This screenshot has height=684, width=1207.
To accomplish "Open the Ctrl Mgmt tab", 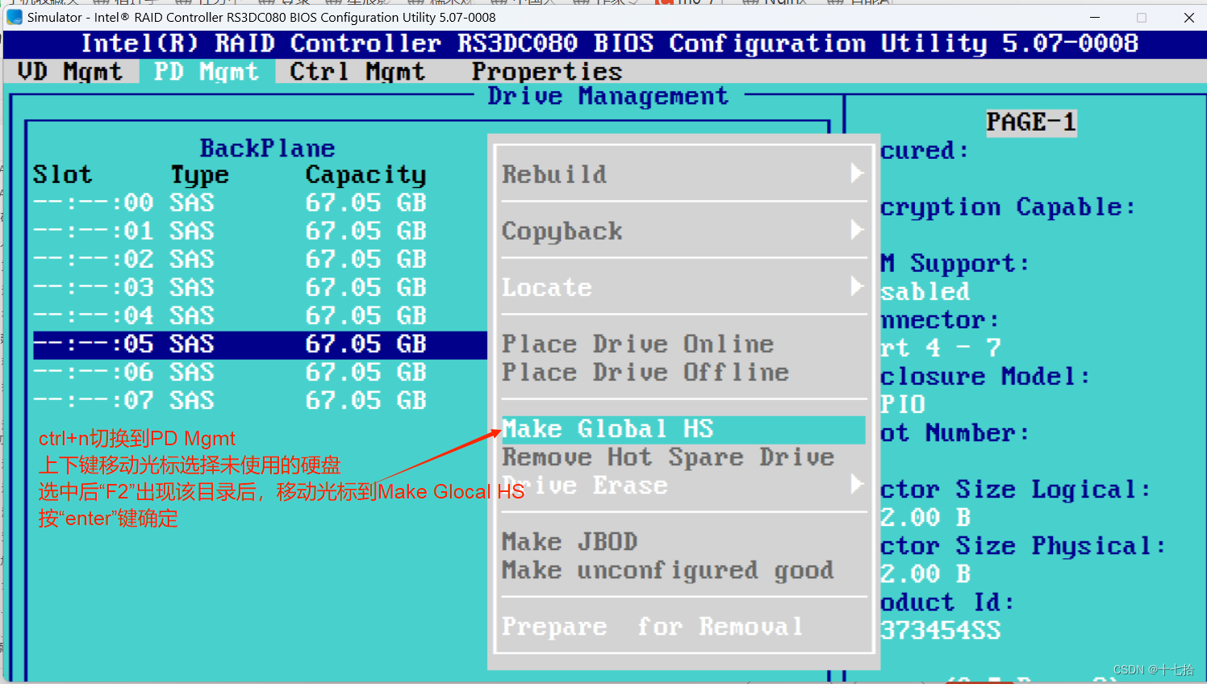I will [x=357, y=72].
